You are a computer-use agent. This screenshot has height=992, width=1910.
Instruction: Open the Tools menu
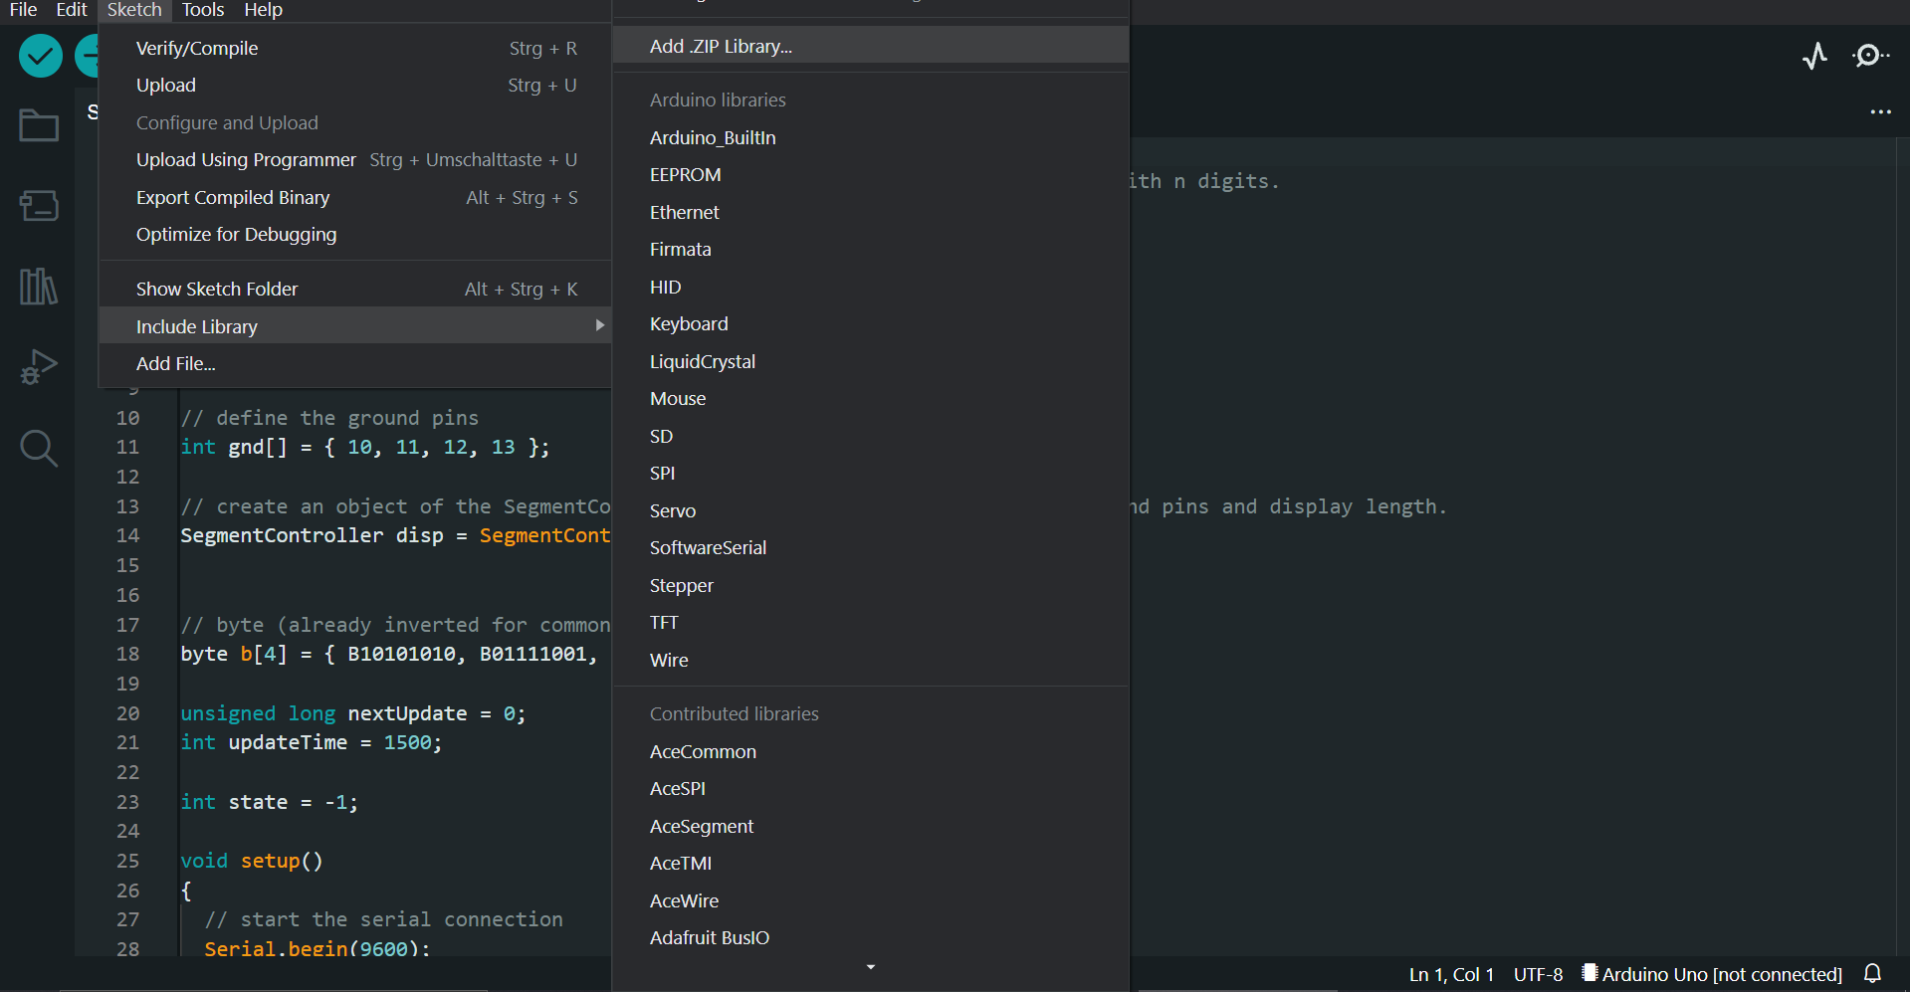pyautogui.click(x=202, y=10)
